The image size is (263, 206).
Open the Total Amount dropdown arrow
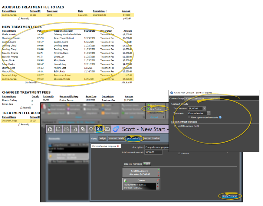(x=204, y=108)
